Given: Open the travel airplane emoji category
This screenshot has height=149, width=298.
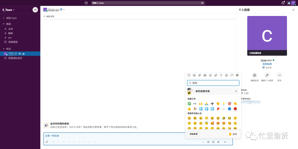Looking at the screenshot, I should point(210,75).
